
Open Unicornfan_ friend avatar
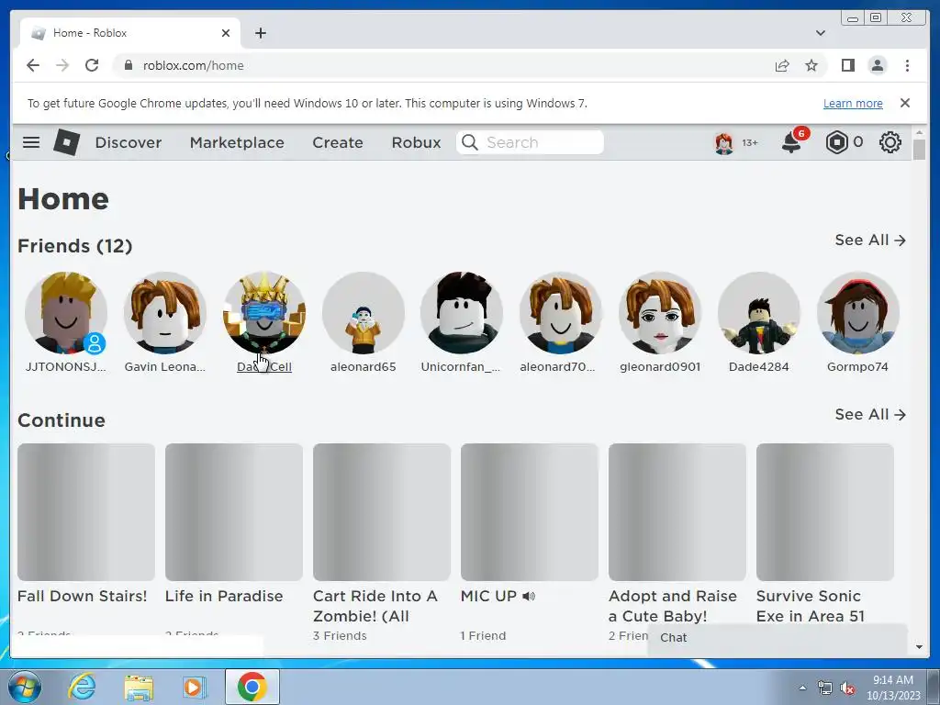pyautogui.click(x=462, y=313)
